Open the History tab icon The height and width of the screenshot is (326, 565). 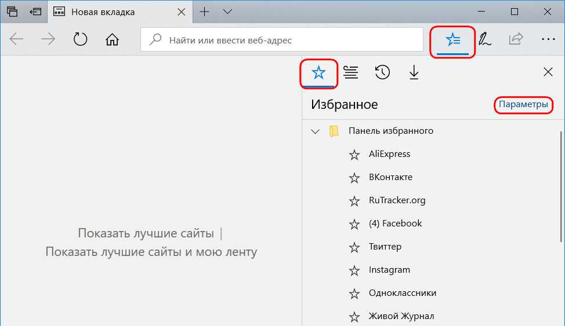click(382, 72)
